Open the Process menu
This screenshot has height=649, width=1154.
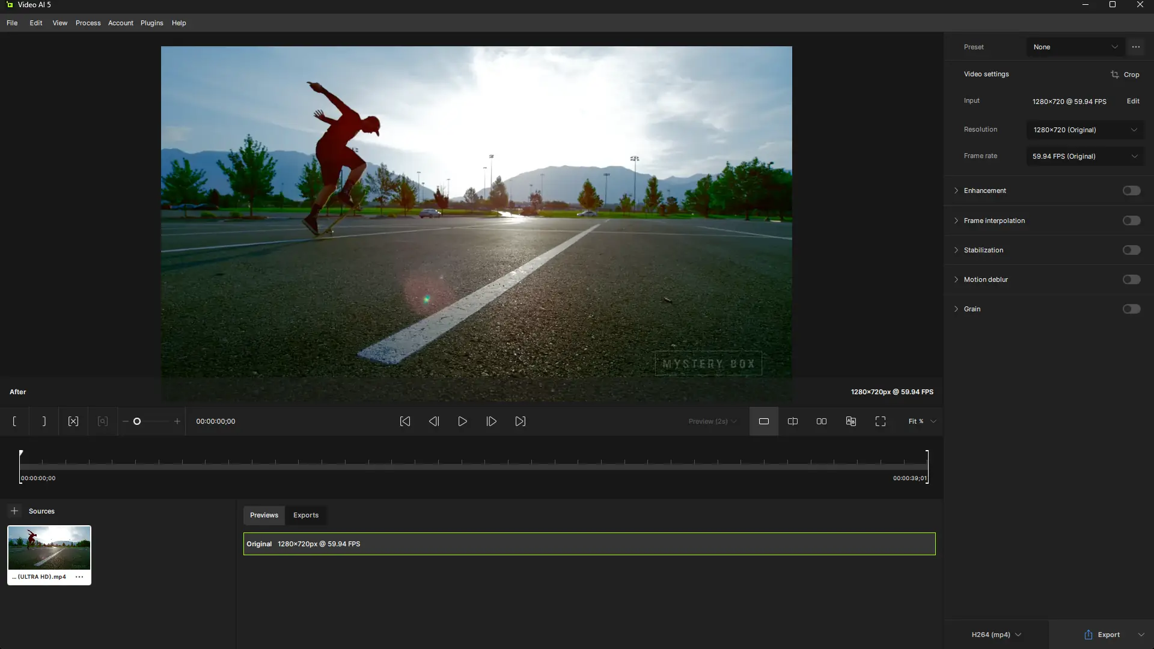(88, 23)
